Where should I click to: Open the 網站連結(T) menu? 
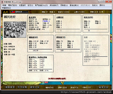click(54, 5)
